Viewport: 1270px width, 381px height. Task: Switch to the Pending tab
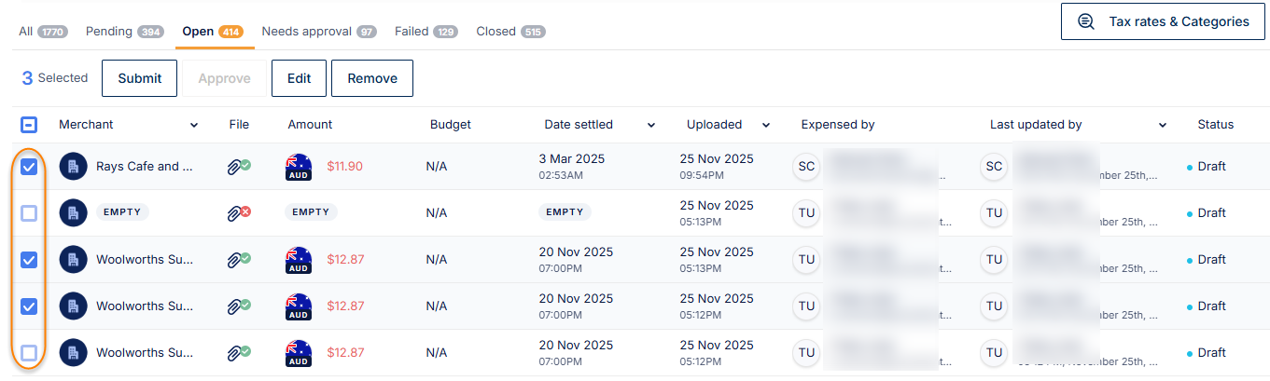pyautogui.click(x=124, y=32)
